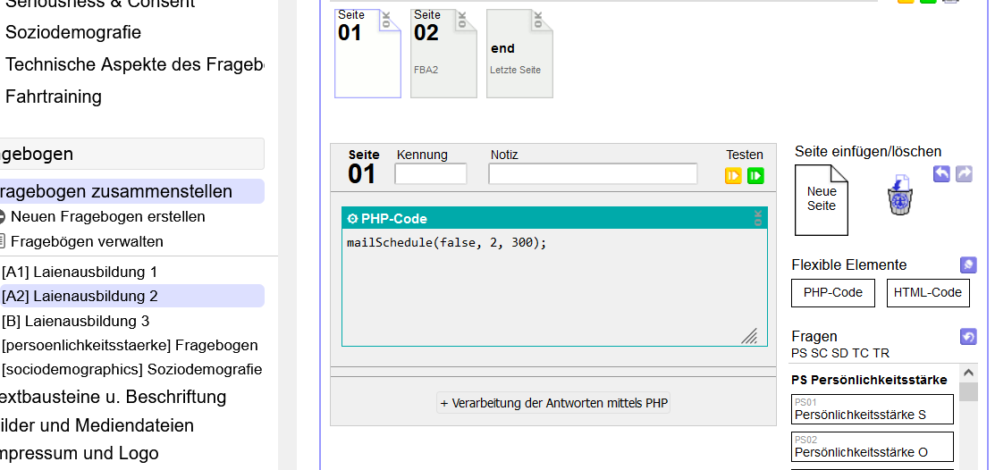Click the undo arrow icon

(941, 173)
